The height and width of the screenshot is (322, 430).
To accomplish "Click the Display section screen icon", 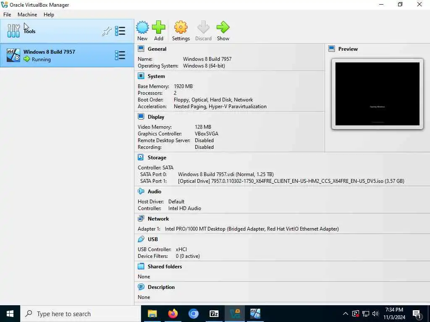I will (141, 117).
